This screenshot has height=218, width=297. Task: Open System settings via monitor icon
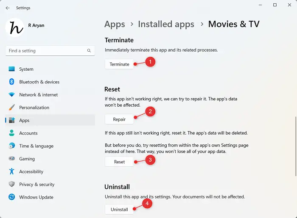pos(11,69)
